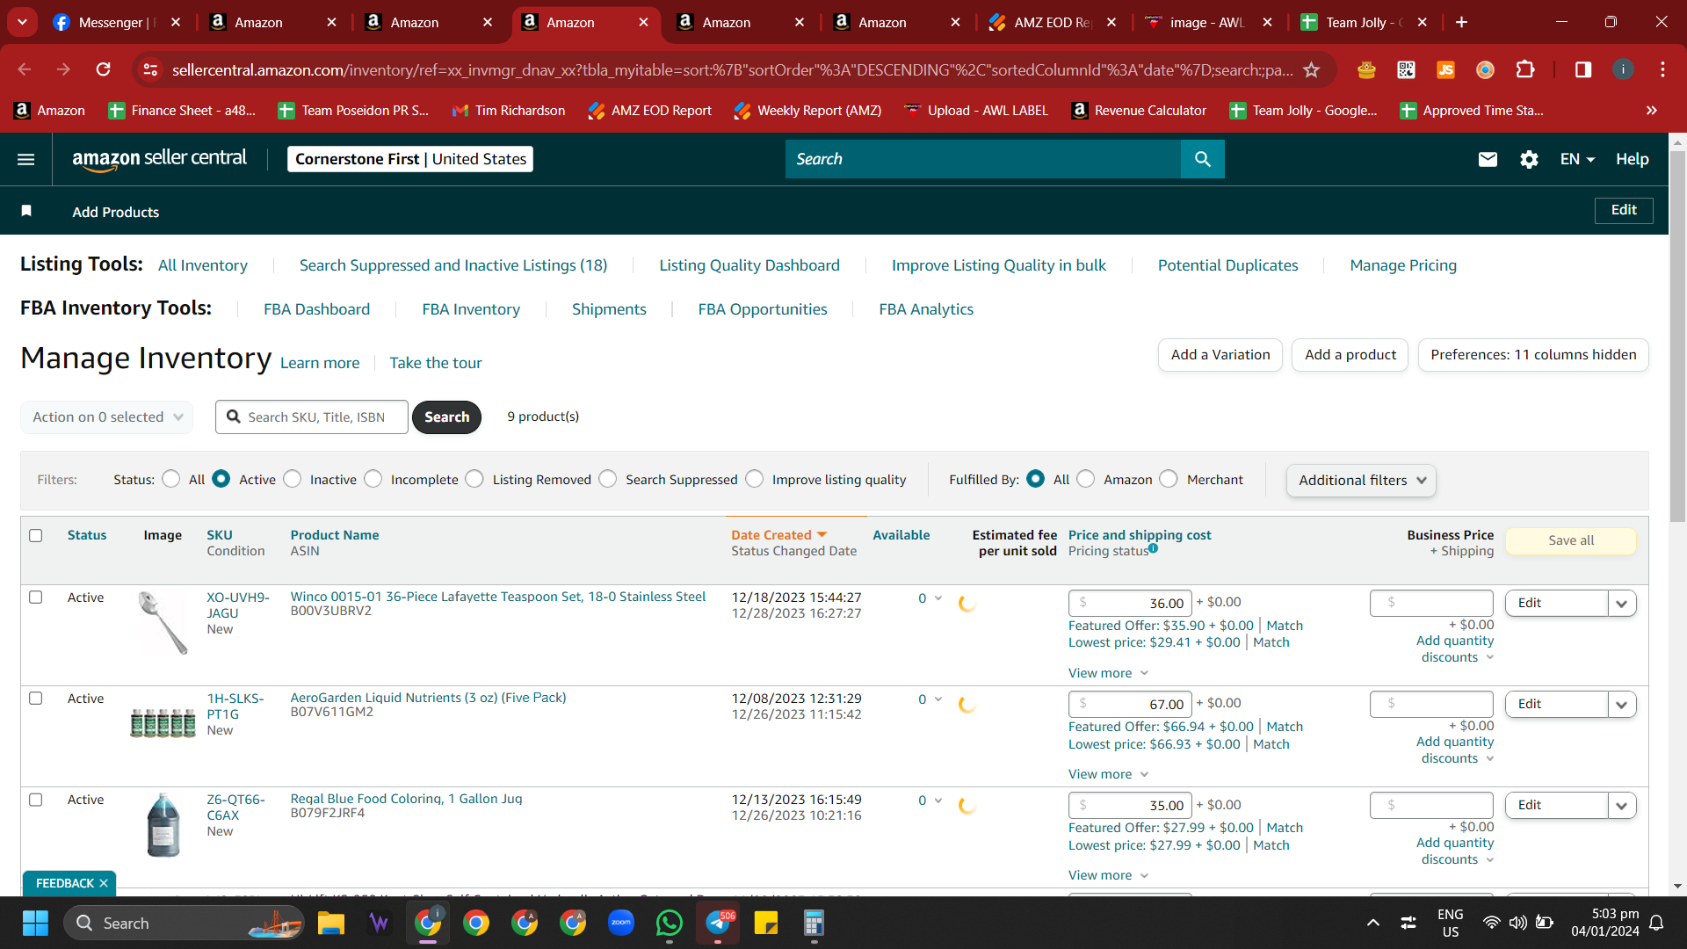Click the JS extension icon
Viewport: 1687px width, 949px height.
click(x=1445, y=69)
